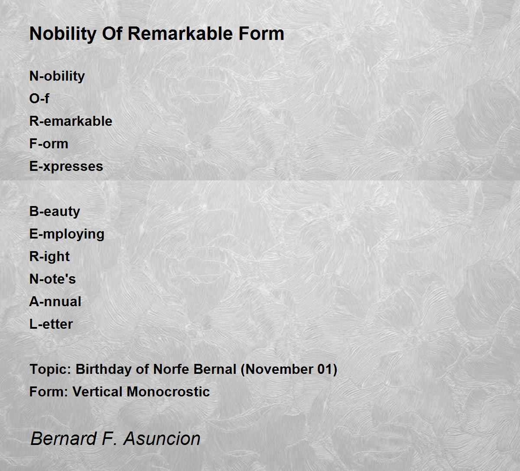Click the line 'R-ight'
This screenshot has height=471, width=520.
click(x=49, y=257)
